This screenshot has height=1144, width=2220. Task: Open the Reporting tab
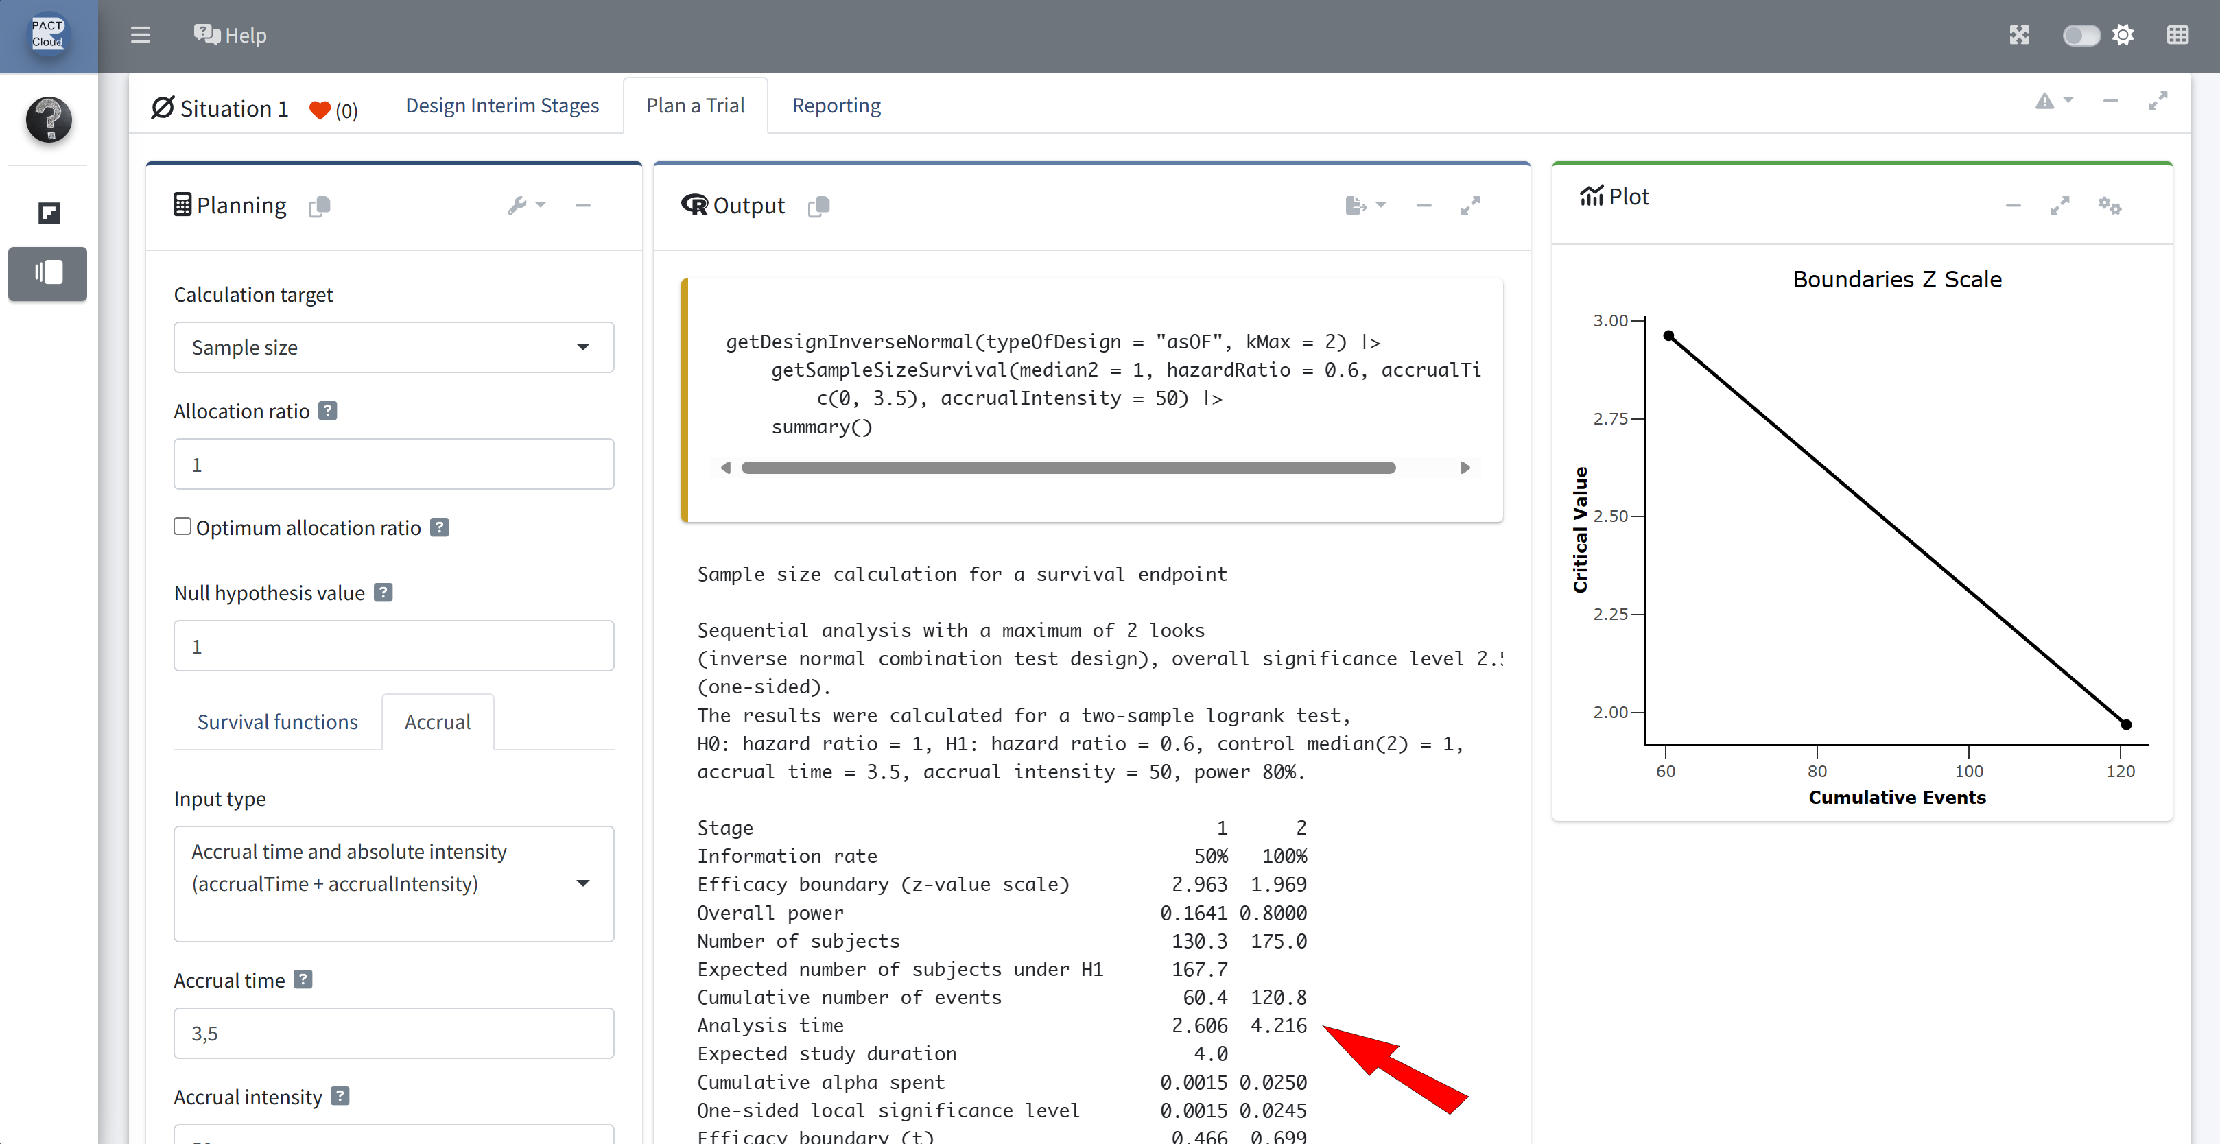coord(835,105)
